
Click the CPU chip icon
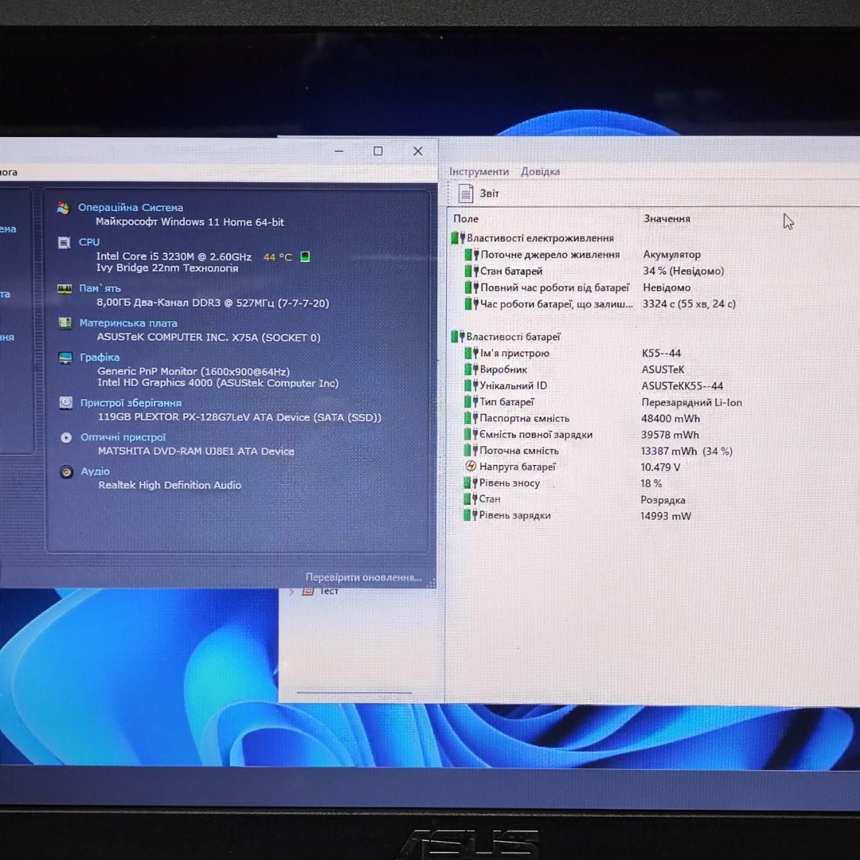(64, 243)
